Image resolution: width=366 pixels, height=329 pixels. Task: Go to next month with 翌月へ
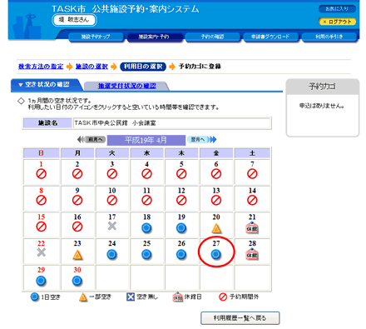coord(201,139)
